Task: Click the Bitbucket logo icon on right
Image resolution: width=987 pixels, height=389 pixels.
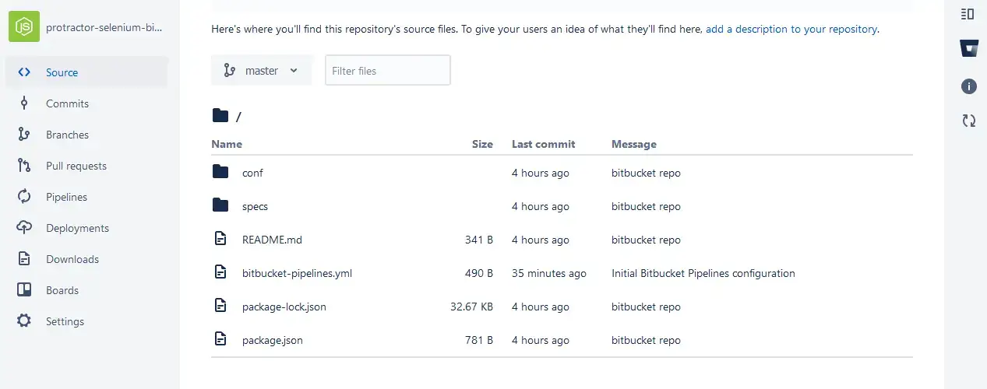Action: [x=969, y=50]
